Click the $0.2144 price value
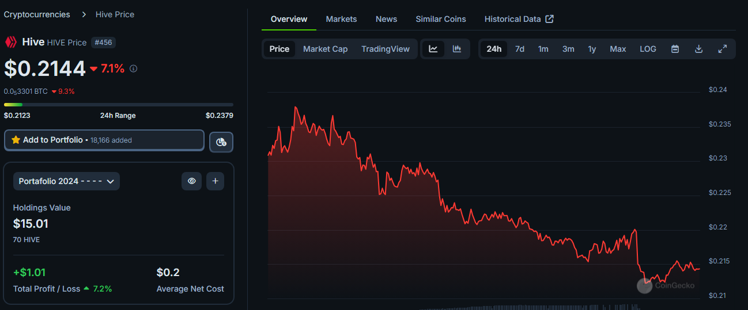 (45, 68)
